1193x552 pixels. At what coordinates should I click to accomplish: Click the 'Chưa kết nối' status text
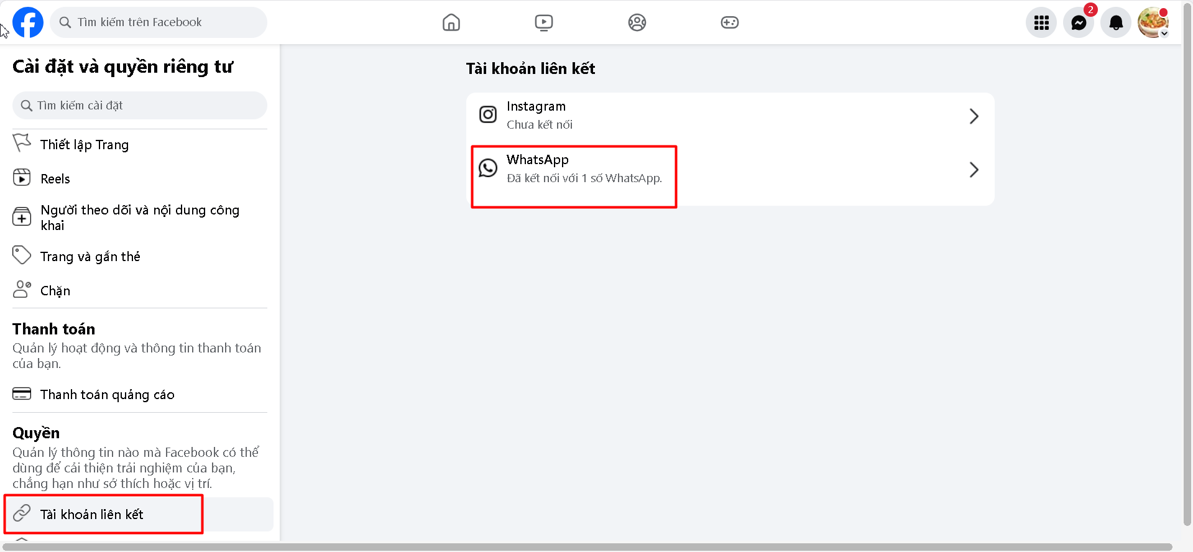coord(540,125)
